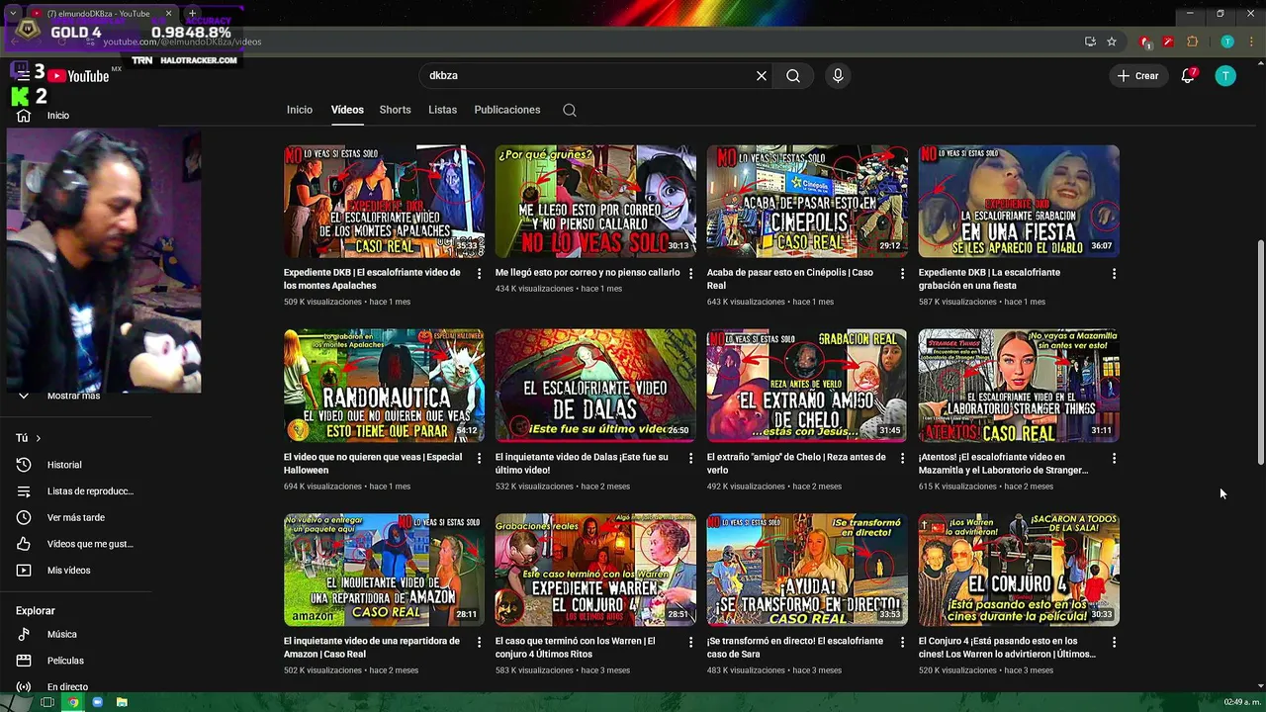Open the Randonautica Halloween thumbnail

[384, 386]
